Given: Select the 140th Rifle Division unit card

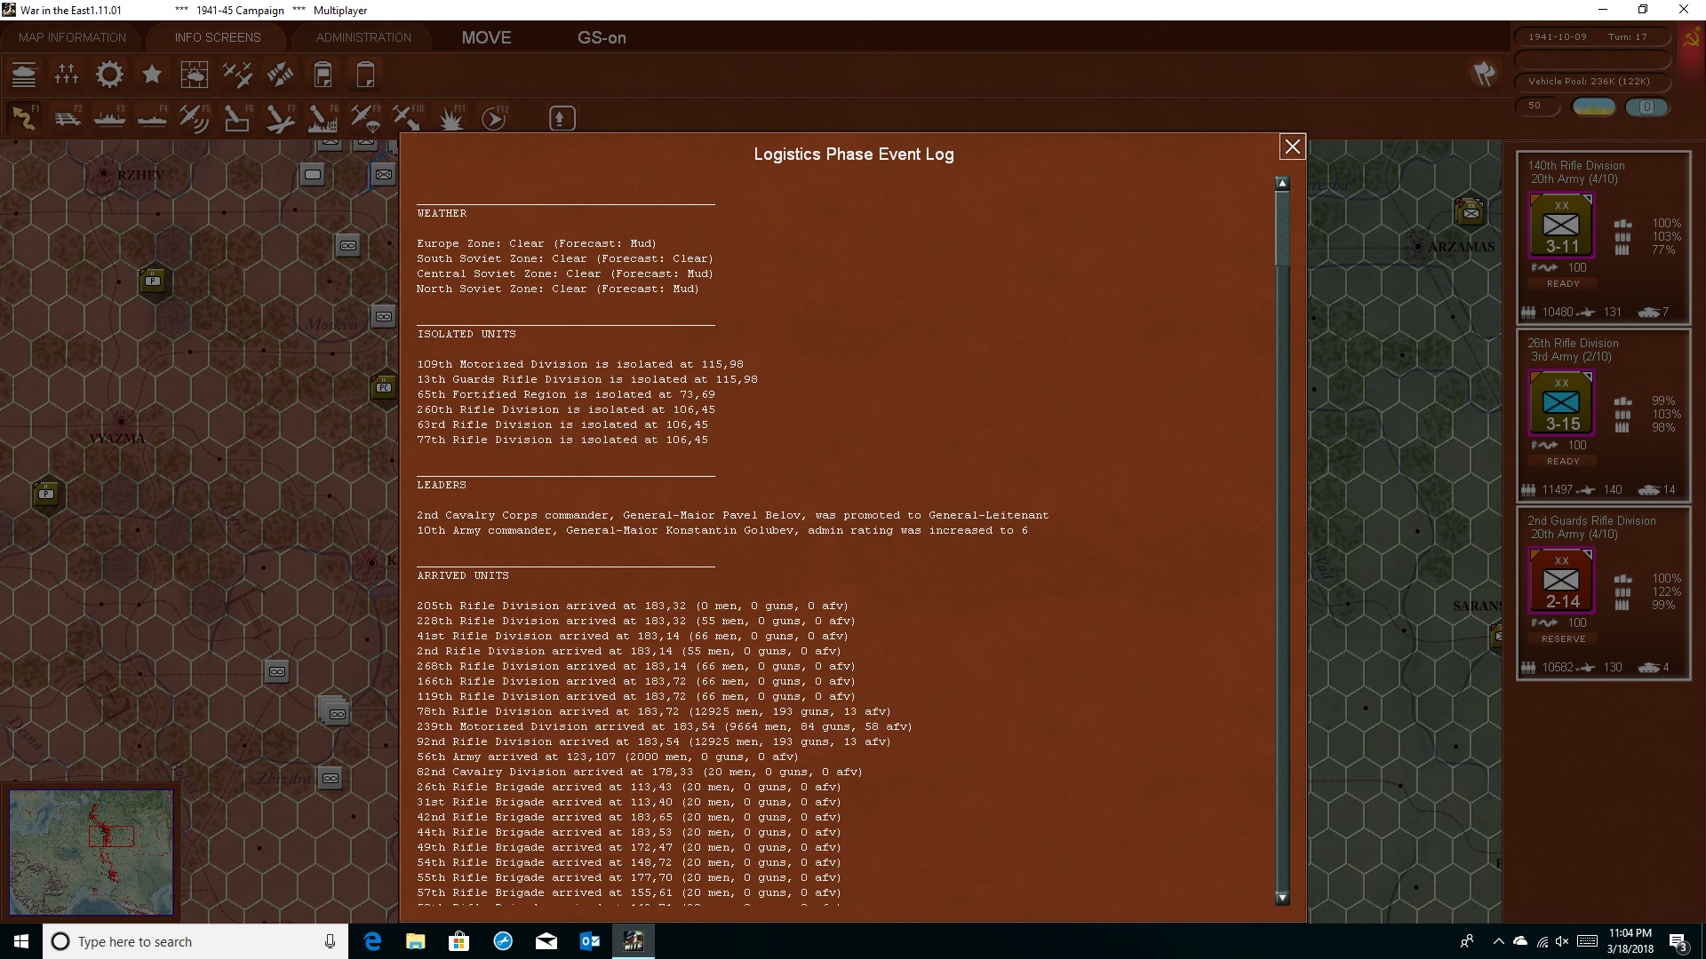Looking at the screenshot, I should [x=1603, y=236].
